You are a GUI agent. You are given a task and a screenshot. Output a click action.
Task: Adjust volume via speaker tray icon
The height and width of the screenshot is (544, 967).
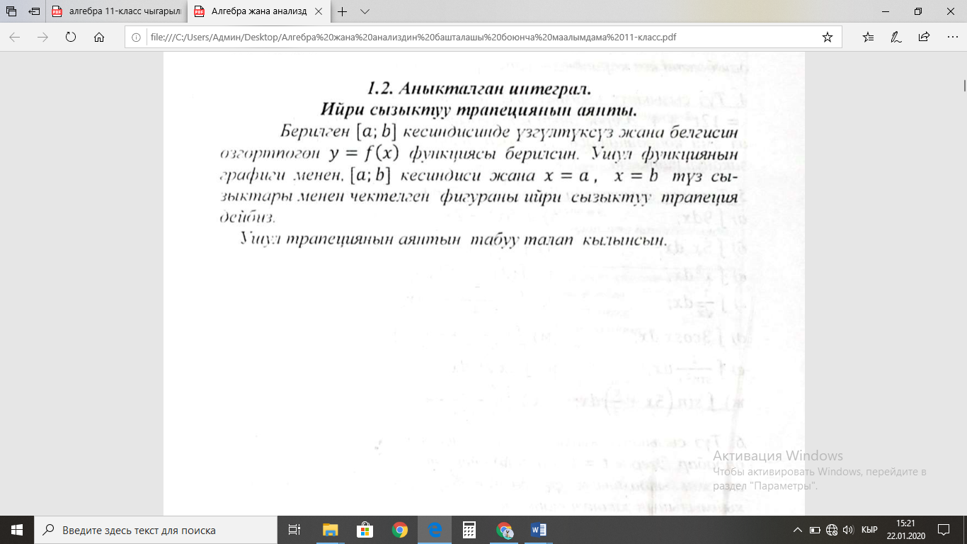tap(849, 530)
